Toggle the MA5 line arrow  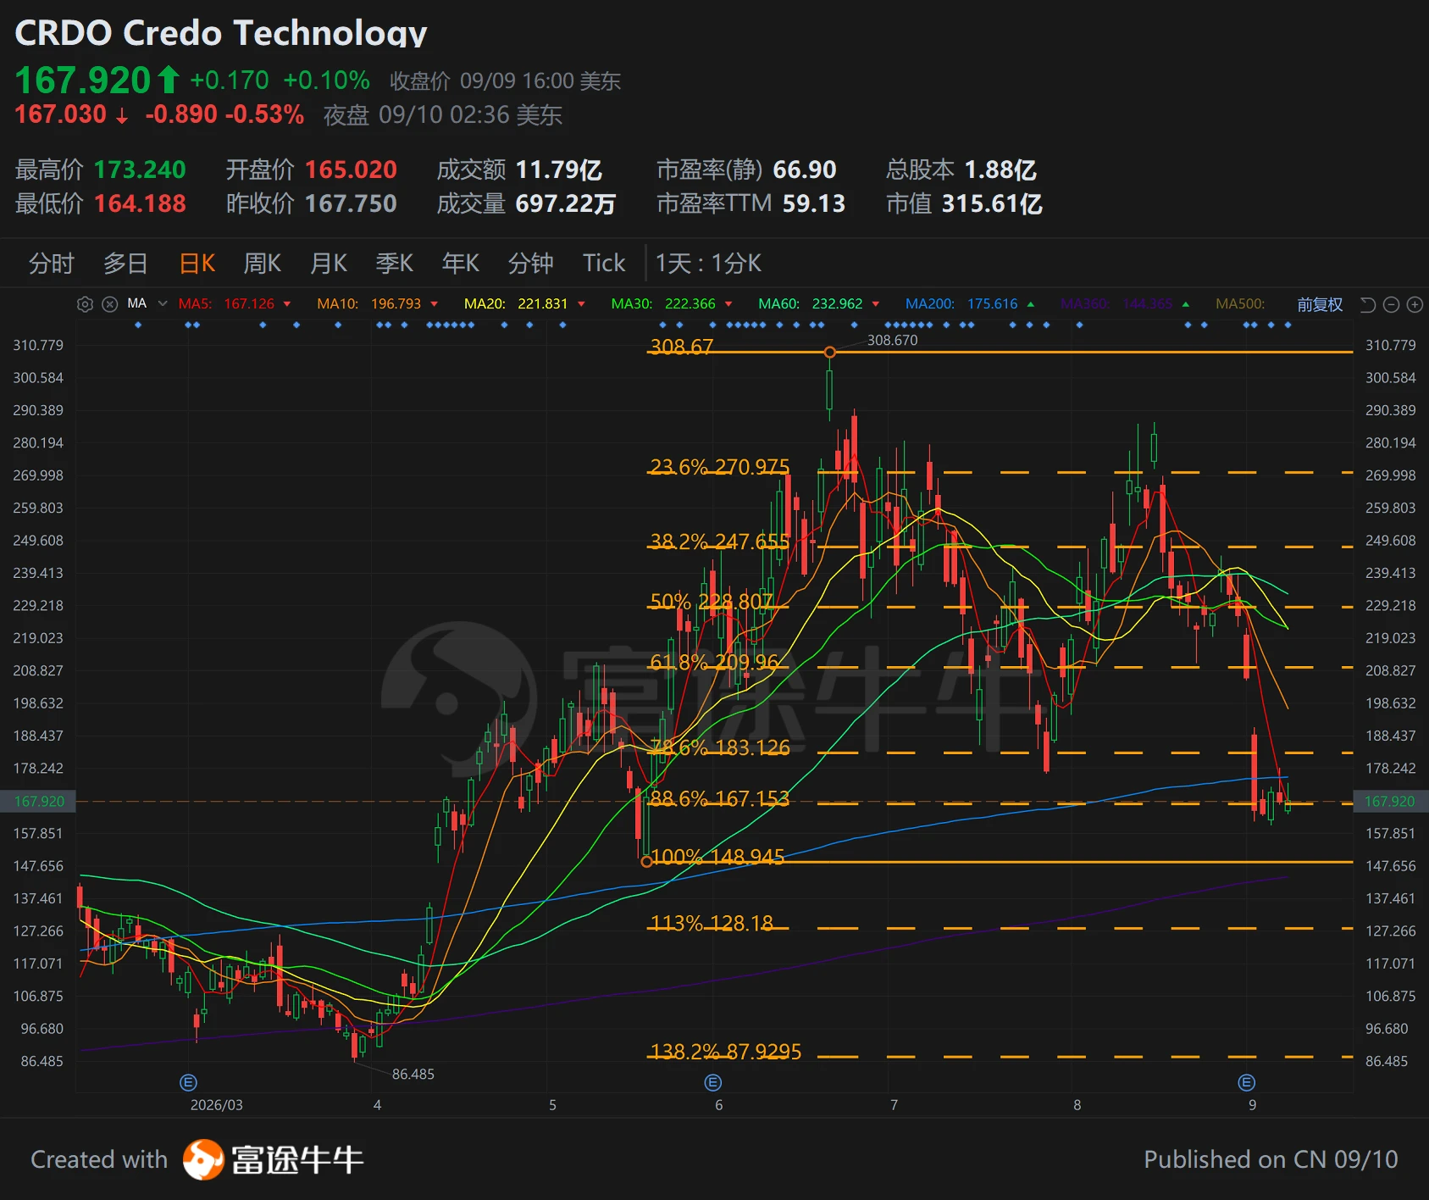pos(287,304)
